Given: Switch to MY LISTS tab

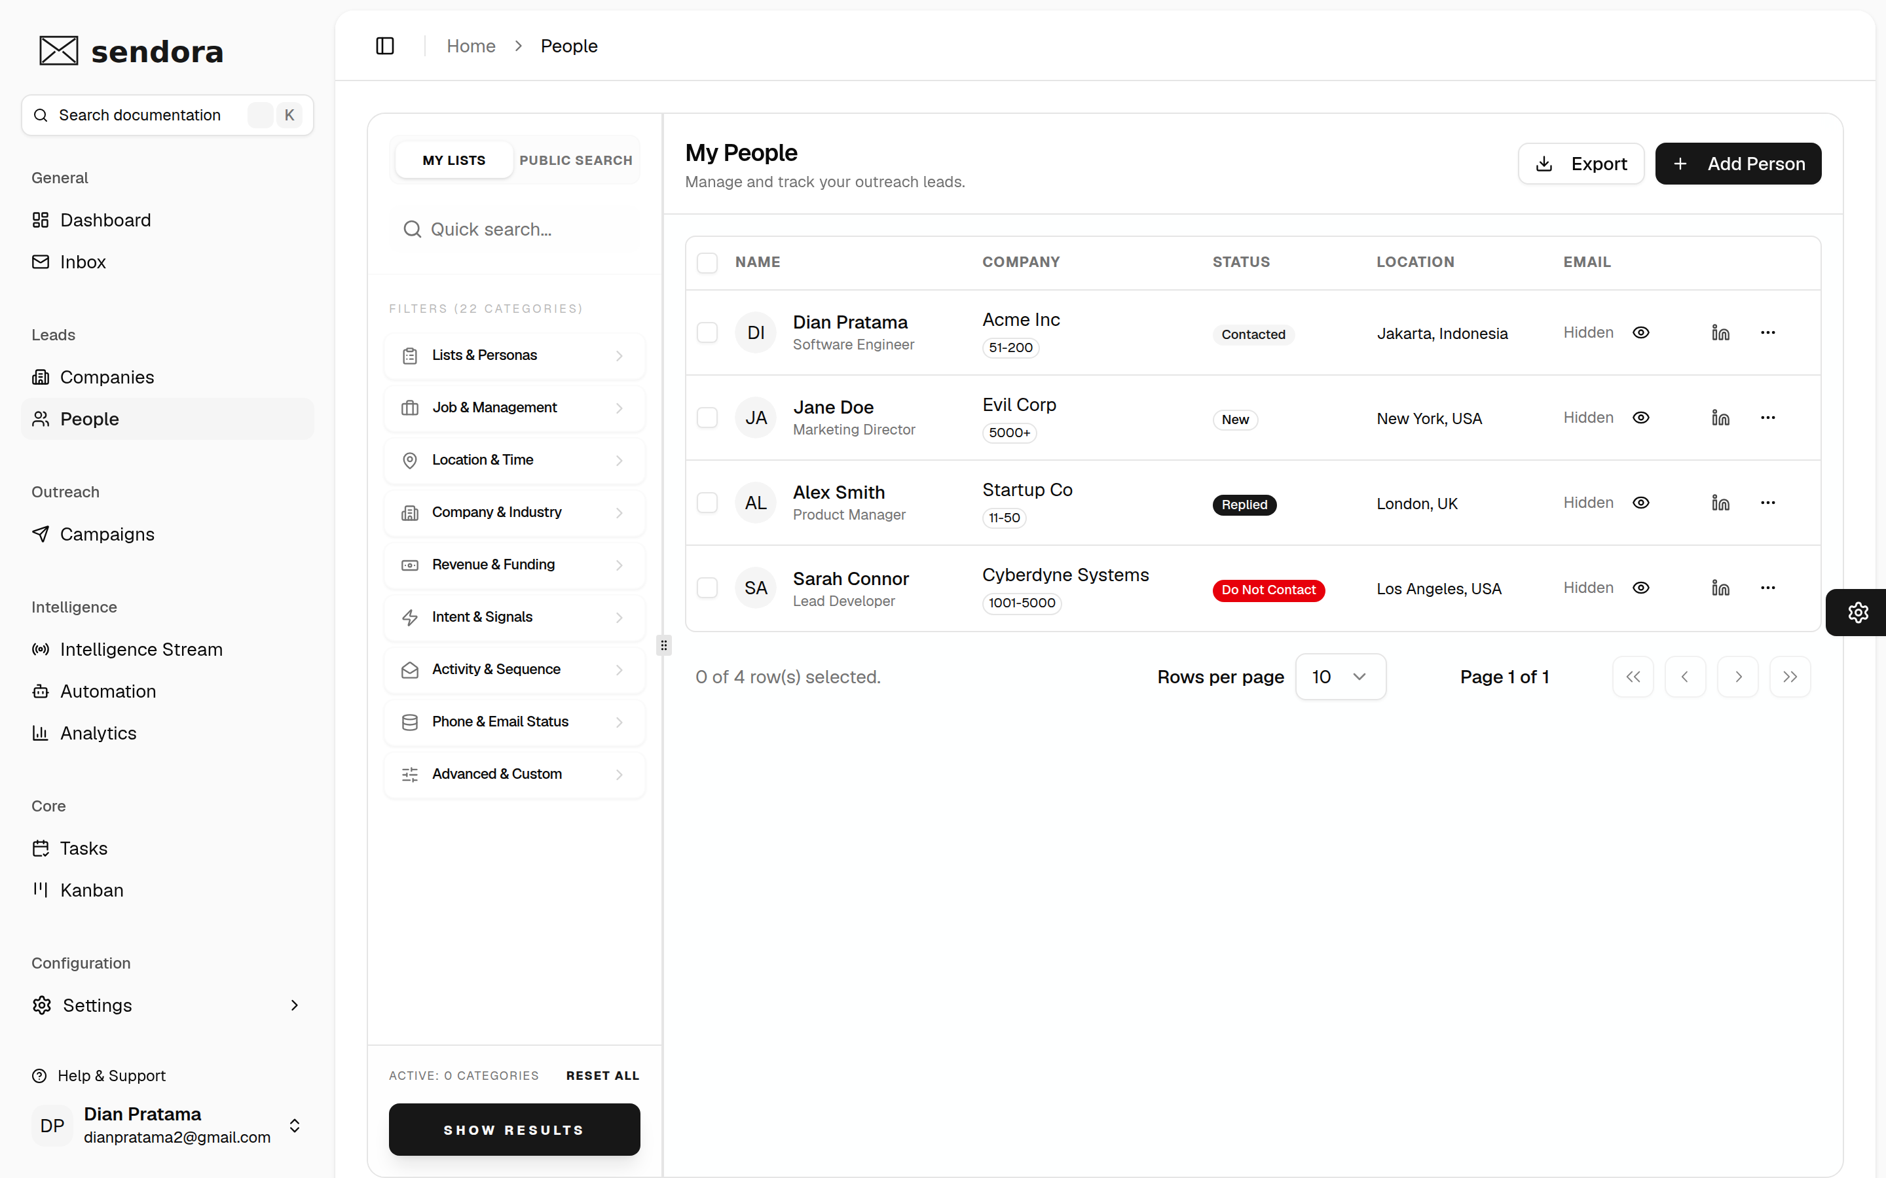Looking at the screenshot, I should click(454, 160).
